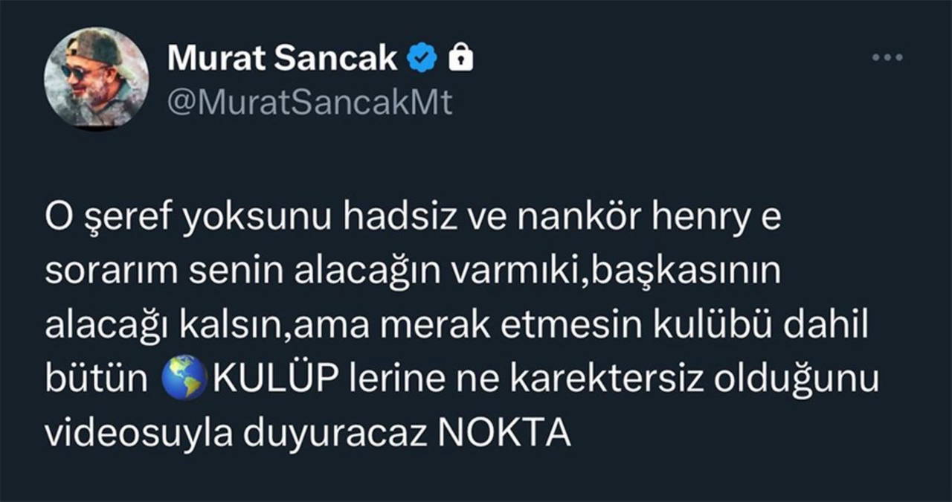952x502 pixels.
Task: Click the word olduğunu in the tweet
Action: (x=797, y=379)
